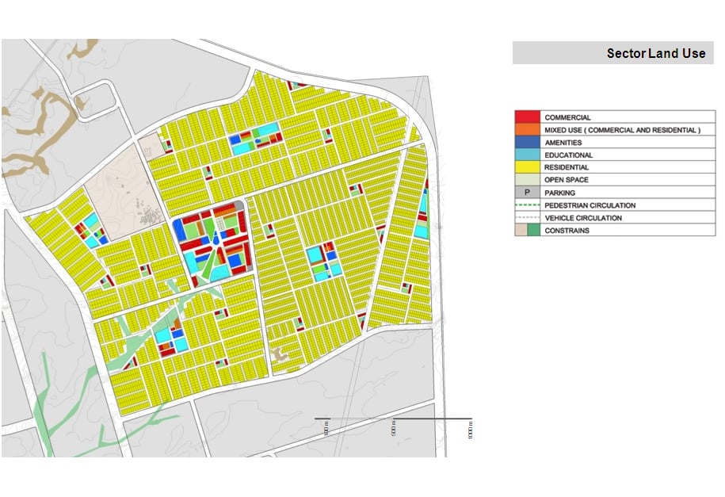The width and height of the screenshot is (725, 497).
Task: Click the orange Mixed Use legend swatch
Action: [x=527, y=129]
